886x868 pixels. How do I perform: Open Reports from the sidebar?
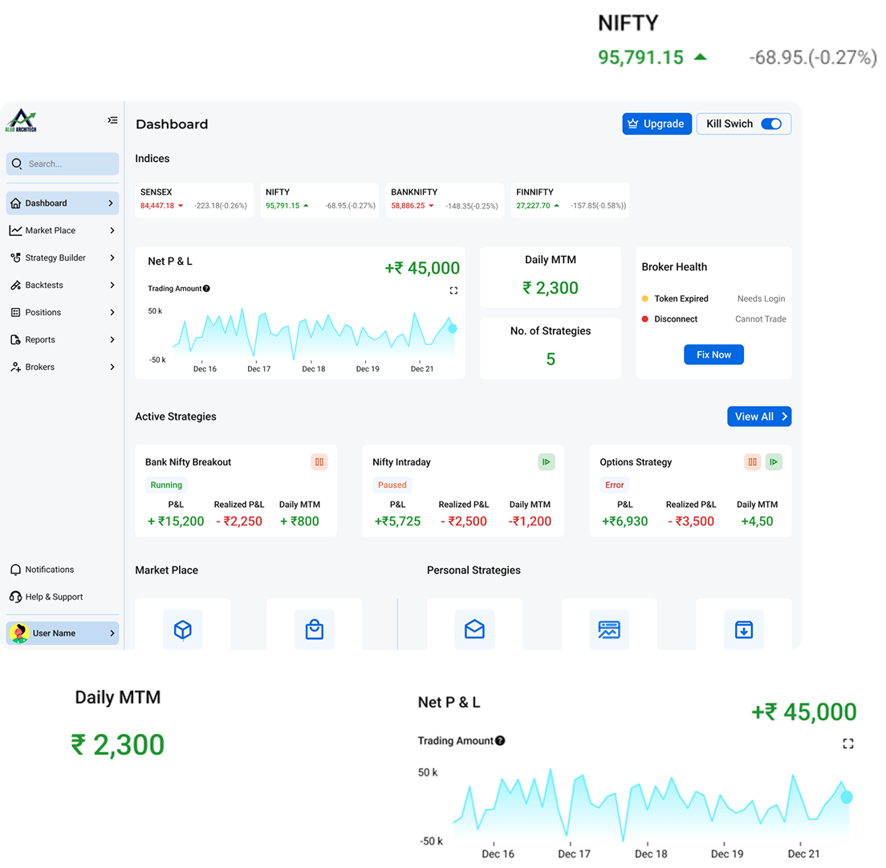(x=40, y=340)
